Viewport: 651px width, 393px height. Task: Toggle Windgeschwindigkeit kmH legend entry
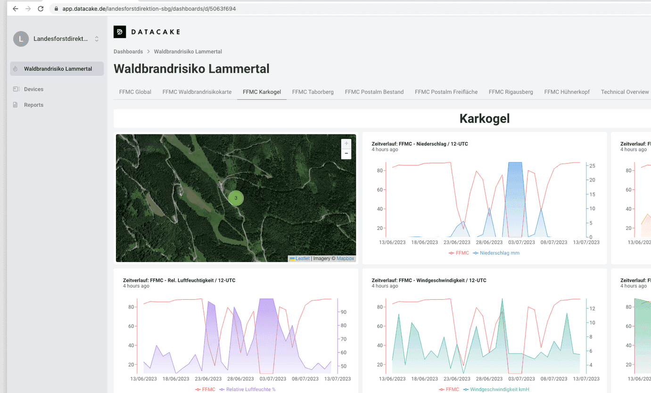pos(496,389)
